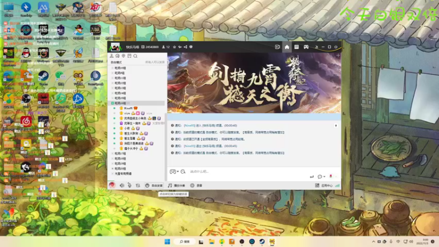
Task: Open channel info icon after share
Action: click(x=191, y=47)
